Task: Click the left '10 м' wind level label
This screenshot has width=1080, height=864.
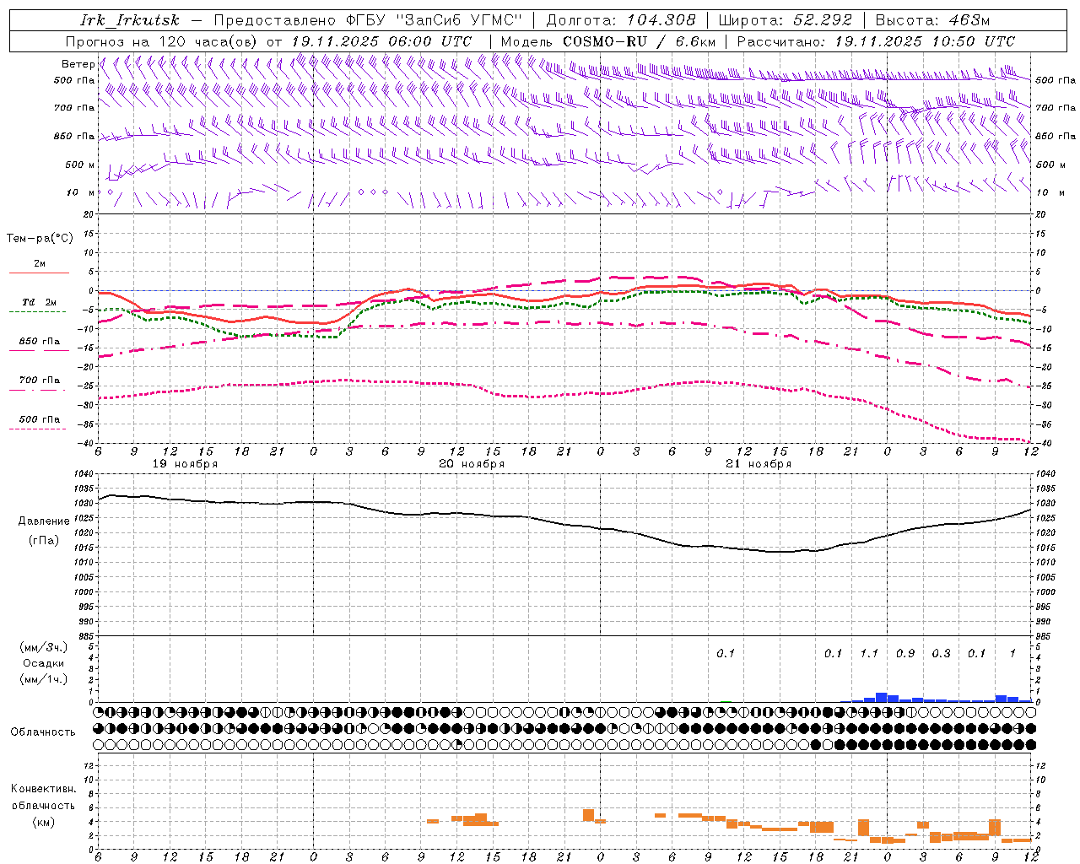Action: tap(81, 192)
